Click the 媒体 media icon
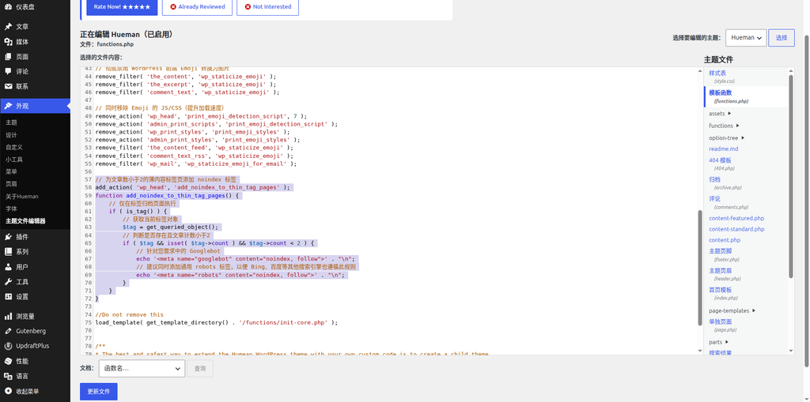Screen dimensions: 810x402 [x=8, y=42]
